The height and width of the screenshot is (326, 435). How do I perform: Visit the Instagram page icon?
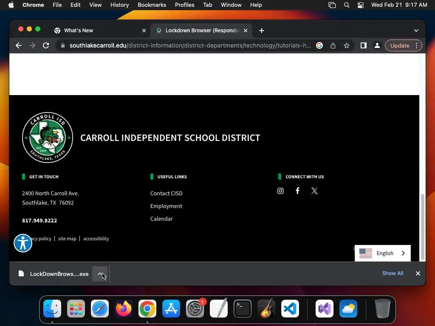click(x=280, y=191)
